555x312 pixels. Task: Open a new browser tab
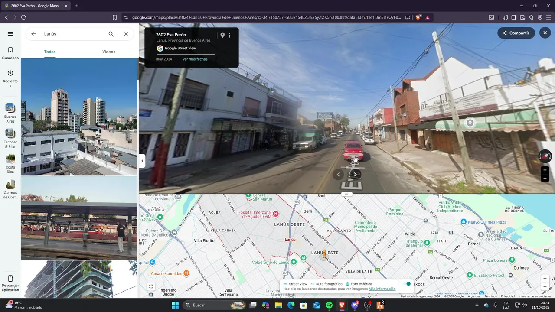click(x=77, y=6)
